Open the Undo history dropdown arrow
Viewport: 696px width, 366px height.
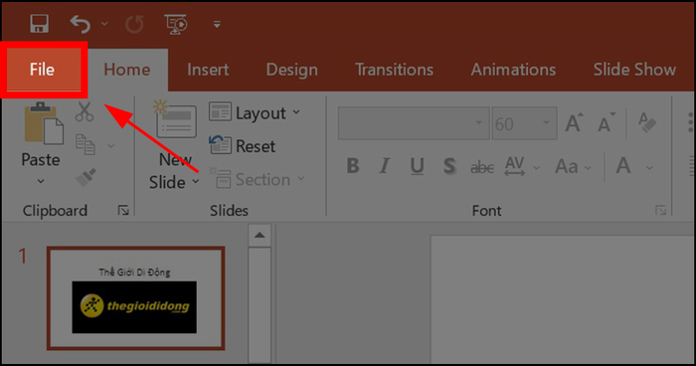tap(104, 24)
